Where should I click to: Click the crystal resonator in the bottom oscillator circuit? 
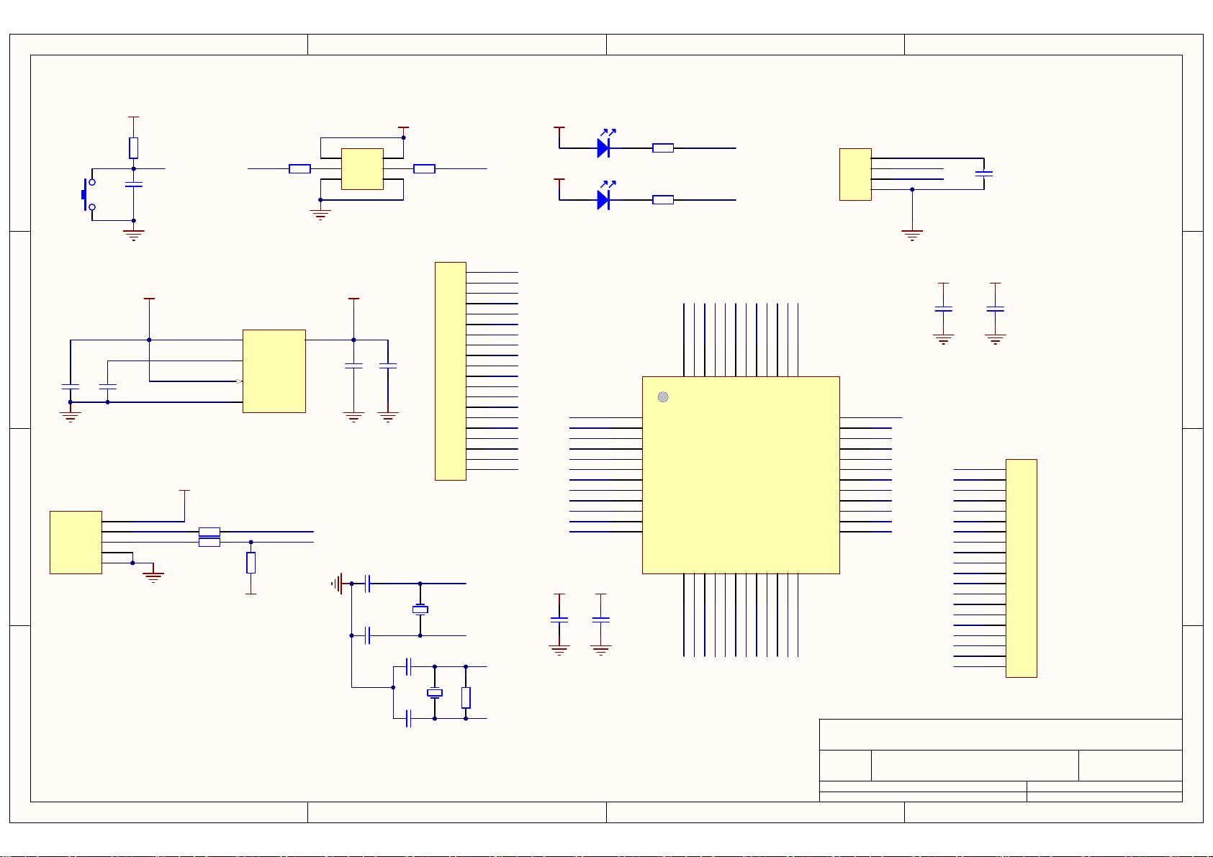434,693
